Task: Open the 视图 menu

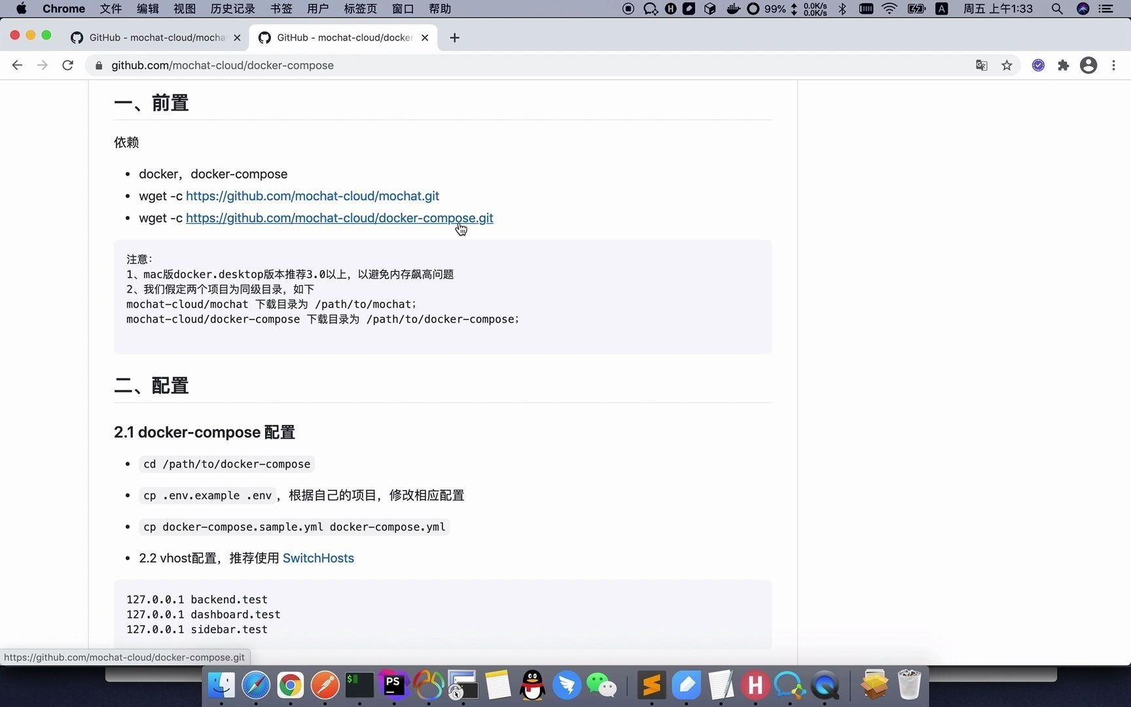Action: (x=185, y=9)
